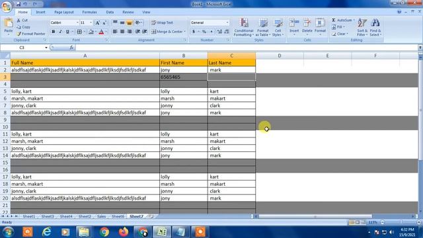Open the Data ribbon tab

[110, 12]
